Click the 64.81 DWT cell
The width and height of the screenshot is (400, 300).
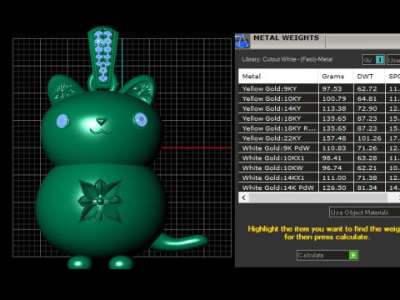tap(369, 98)
